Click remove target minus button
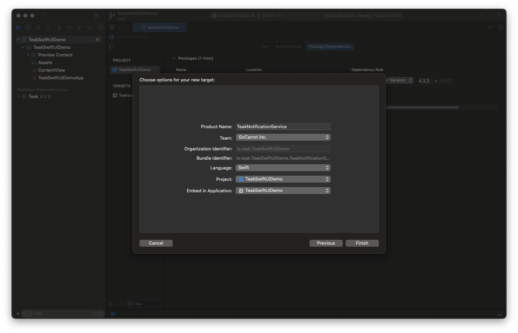This screenshot has height=333, width=518. [119, 304]
